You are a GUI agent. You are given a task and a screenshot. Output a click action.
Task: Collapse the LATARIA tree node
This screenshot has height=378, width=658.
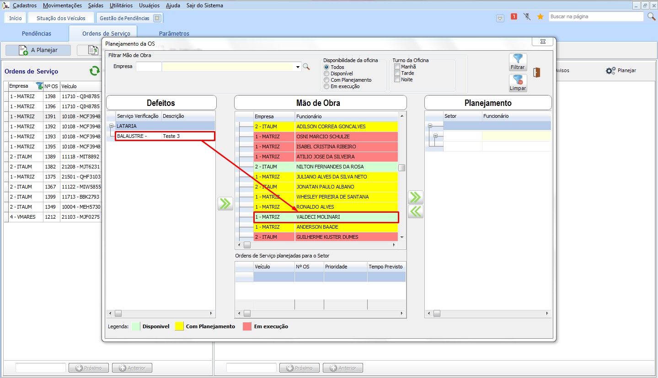click(111, 126)
